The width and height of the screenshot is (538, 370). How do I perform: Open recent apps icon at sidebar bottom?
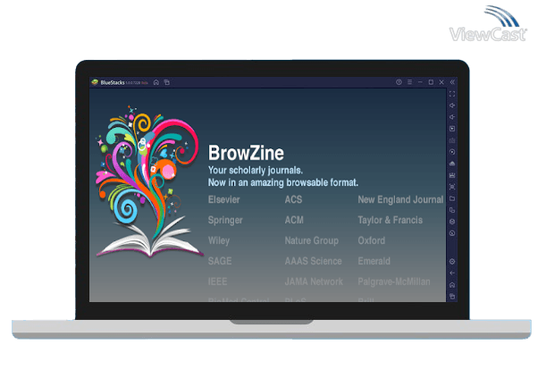point(452,296)
